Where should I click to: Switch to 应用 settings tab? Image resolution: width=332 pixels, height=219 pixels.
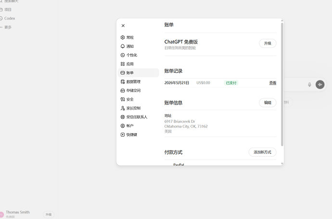[x=138, y=64]
